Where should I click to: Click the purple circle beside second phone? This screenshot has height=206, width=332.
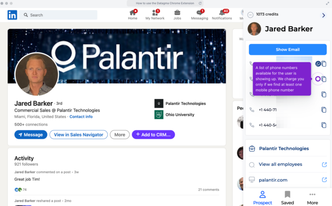click(x=317, y=79)
